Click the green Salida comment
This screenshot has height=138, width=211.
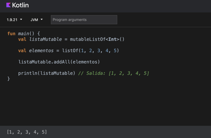tap(114, 73)
